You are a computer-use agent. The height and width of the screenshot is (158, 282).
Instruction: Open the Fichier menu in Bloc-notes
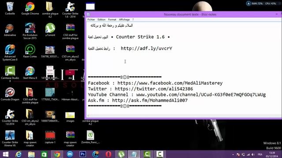(x=91, y=19)
